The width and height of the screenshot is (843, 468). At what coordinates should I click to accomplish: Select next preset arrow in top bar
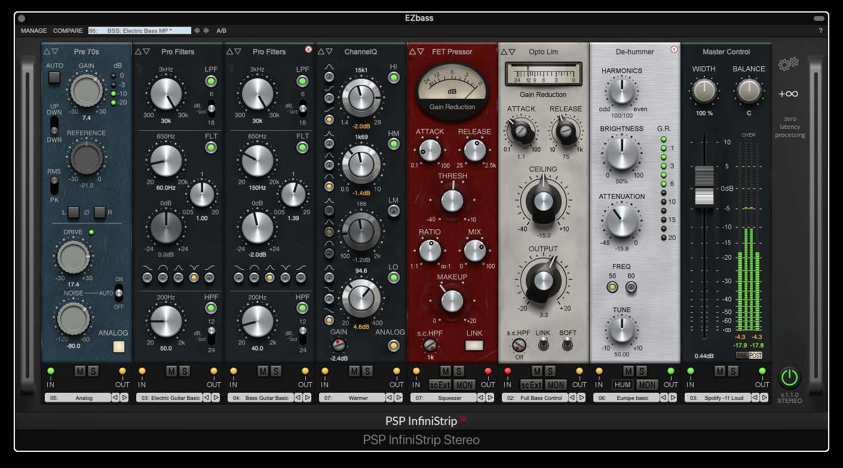point(207,30)
